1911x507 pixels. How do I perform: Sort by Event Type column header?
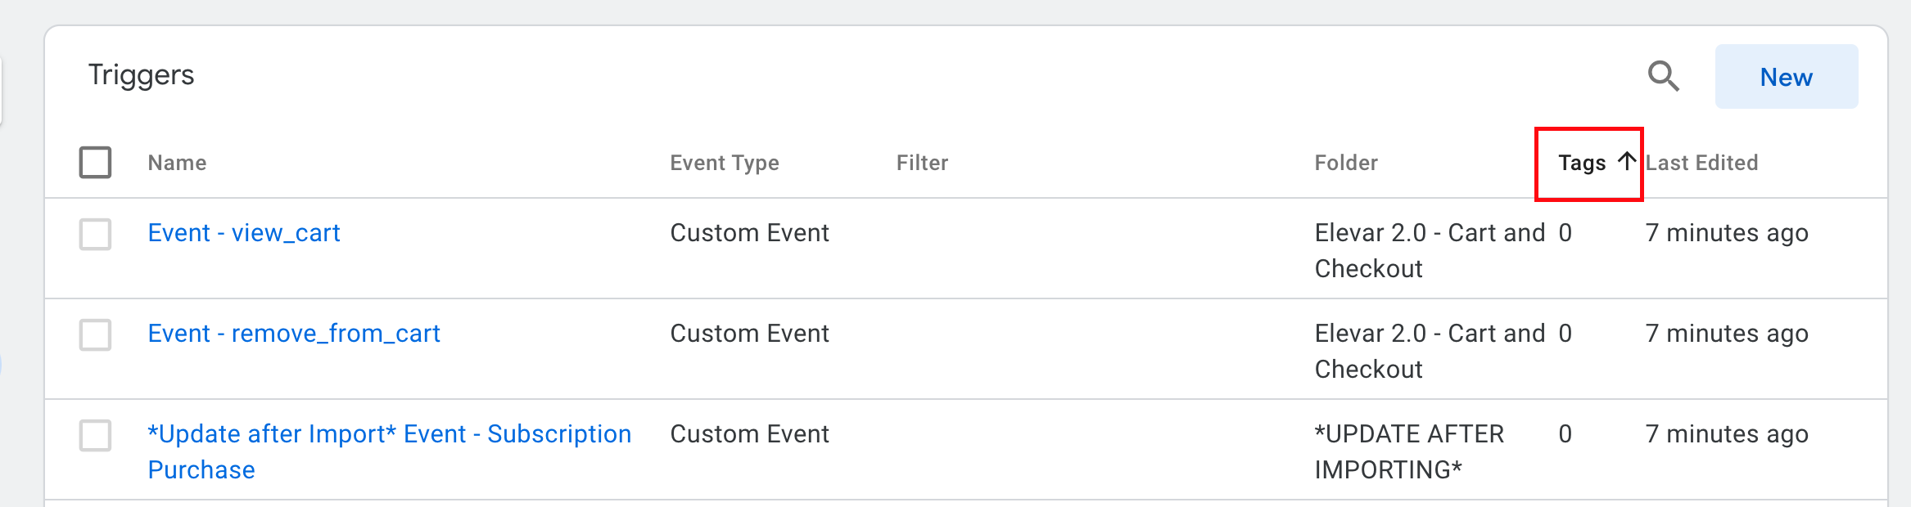[724, 163]
